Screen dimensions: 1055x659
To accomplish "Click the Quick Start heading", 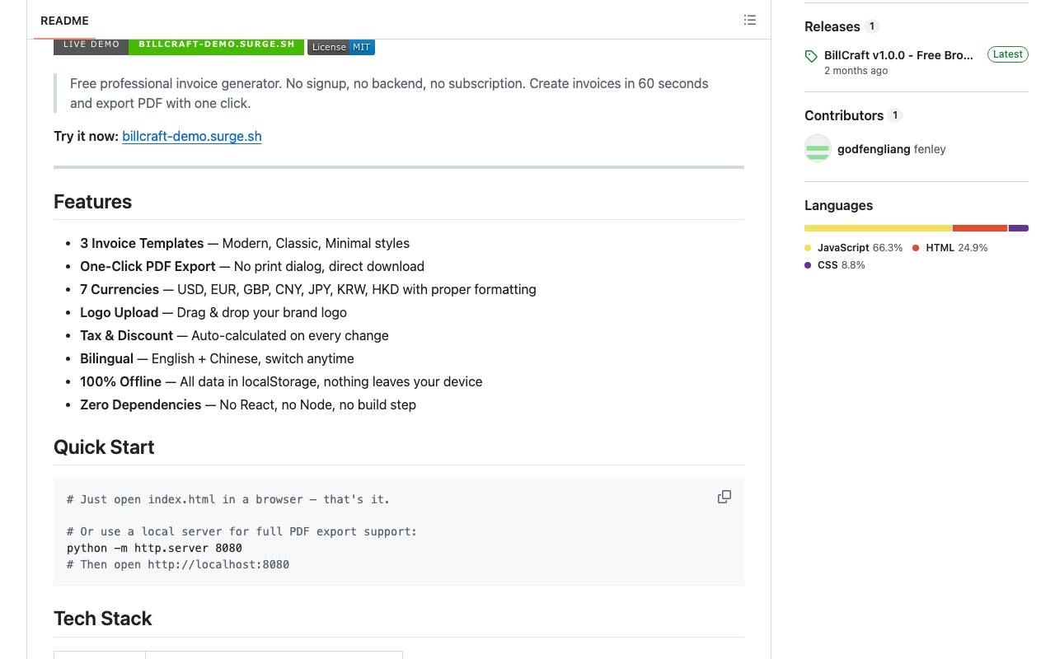I will (x=104, y=447).
